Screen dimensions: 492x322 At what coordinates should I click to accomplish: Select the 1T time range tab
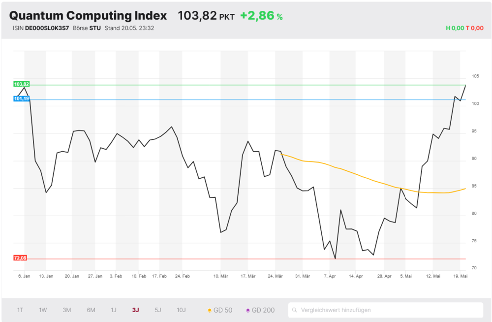coord(20,310)
